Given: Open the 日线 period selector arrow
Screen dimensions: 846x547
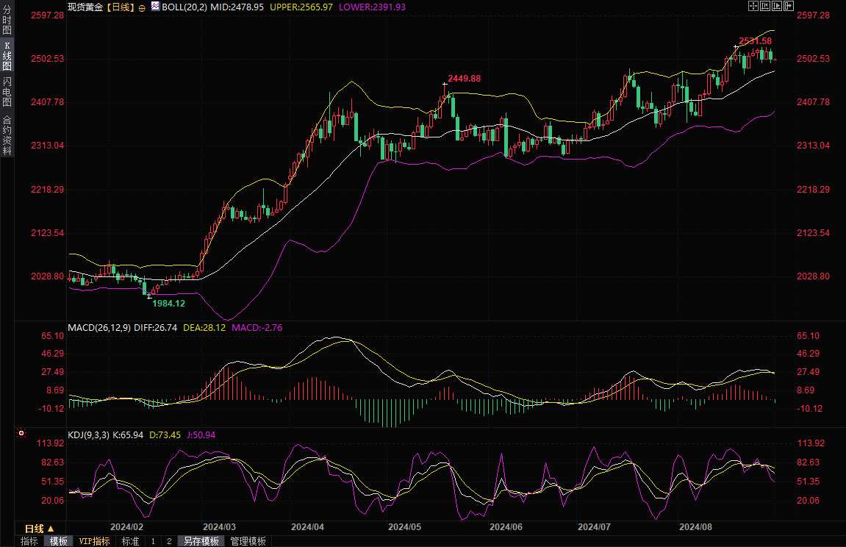Looking at the screenshot, I should [51, 529].
